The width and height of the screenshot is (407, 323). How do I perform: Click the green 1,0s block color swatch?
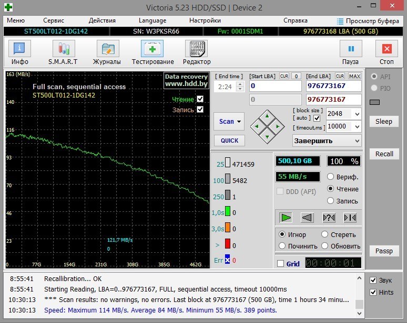click(x=228, y=212)
